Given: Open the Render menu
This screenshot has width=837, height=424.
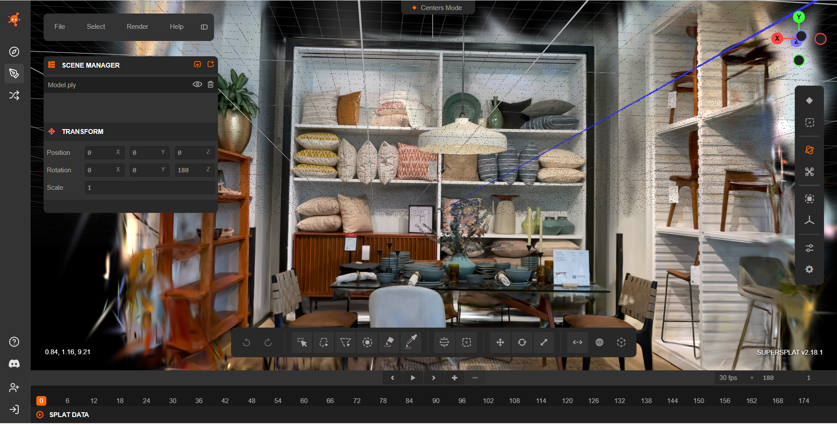Looking at the screenshot, I should click(x=137, y=27).
